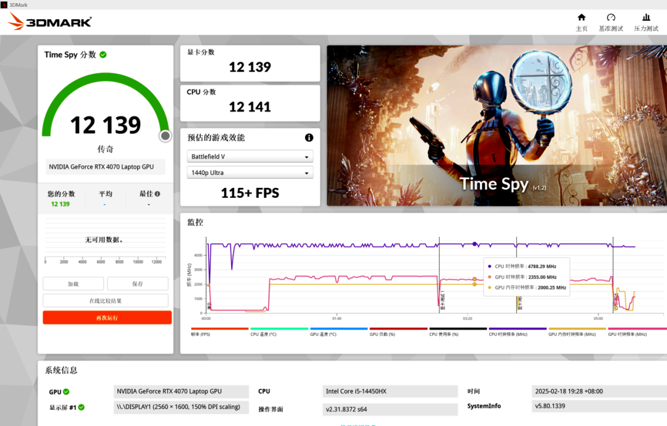667x426 pixels.
Task: Click 在线比较结果 compare online button
Action: point(106,301)
